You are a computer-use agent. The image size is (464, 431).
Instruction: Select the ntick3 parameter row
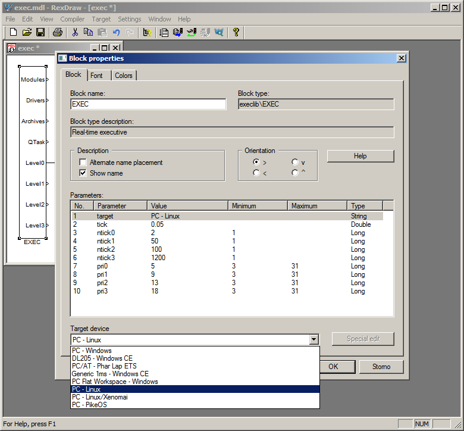tap(227, 257)
